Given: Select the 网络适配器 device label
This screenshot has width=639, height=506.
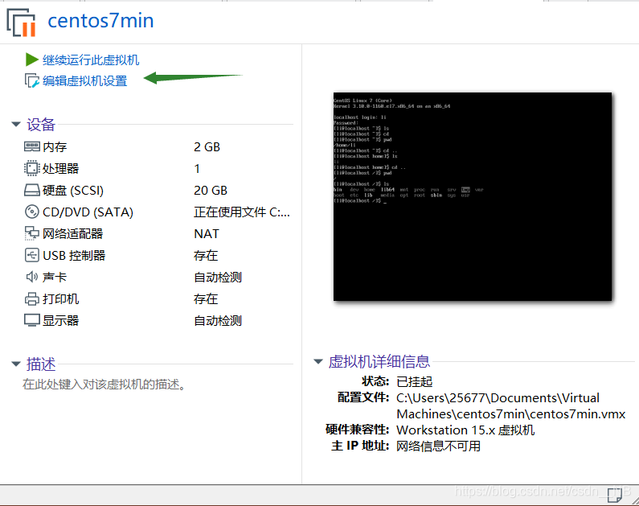Looking at the screenshot, I should point(73,233).
